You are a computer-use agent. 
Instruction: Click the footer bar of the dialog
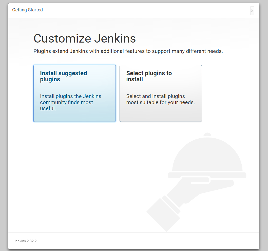(x=134, y=241)
